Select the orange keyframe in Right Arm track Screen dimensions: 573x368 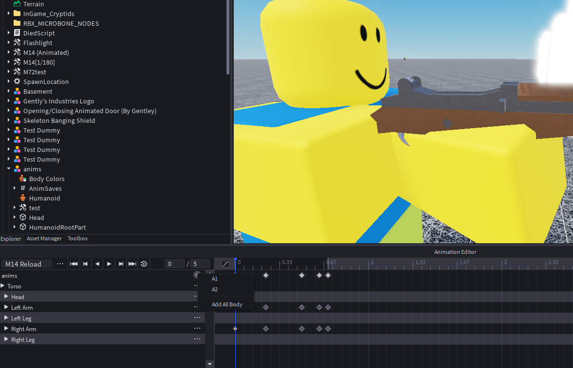235,329
